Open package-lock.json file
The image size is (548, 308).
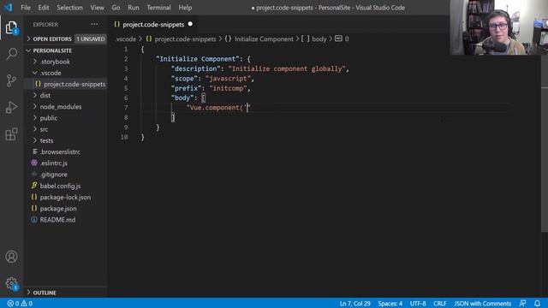[x=65, y=198]
